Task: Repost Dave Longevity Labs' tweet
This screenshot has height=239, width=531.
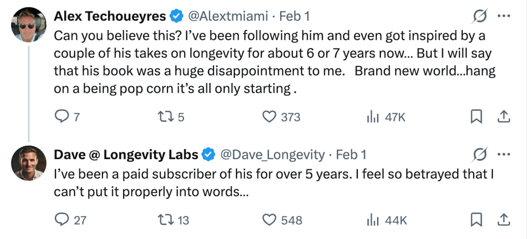Action: (164, 219)
